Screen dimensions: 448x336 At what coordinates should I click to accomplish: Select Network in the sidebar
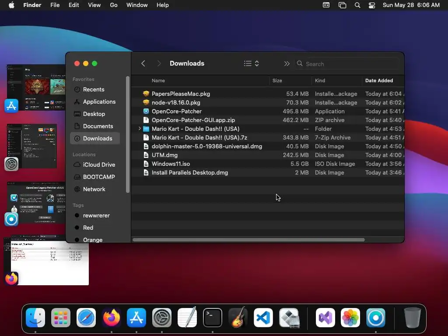point(95,189)
